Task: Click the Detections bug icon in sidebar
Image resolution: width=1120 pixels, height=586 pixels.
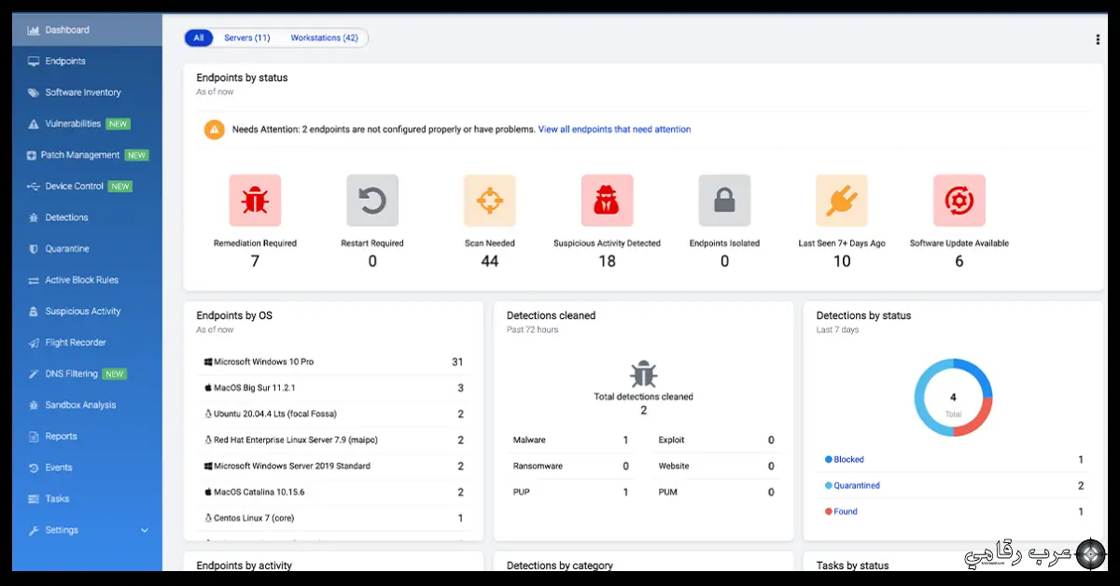Action: pyautogui.click(x=34, y=217)
